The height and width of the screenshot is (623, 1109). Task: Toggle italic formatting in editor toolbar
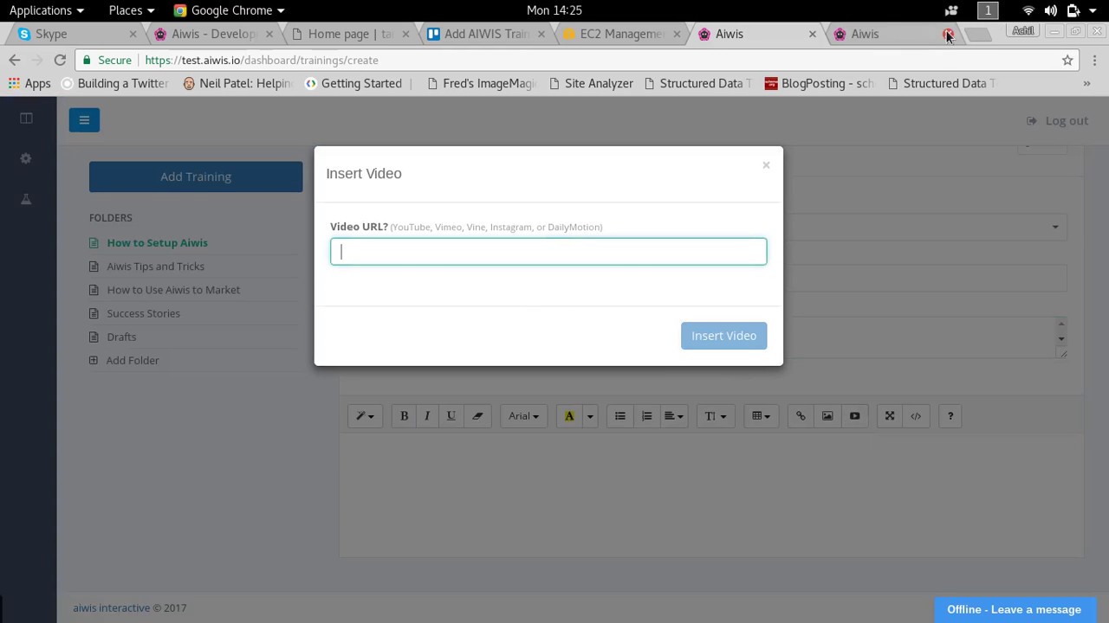point(427,416)
